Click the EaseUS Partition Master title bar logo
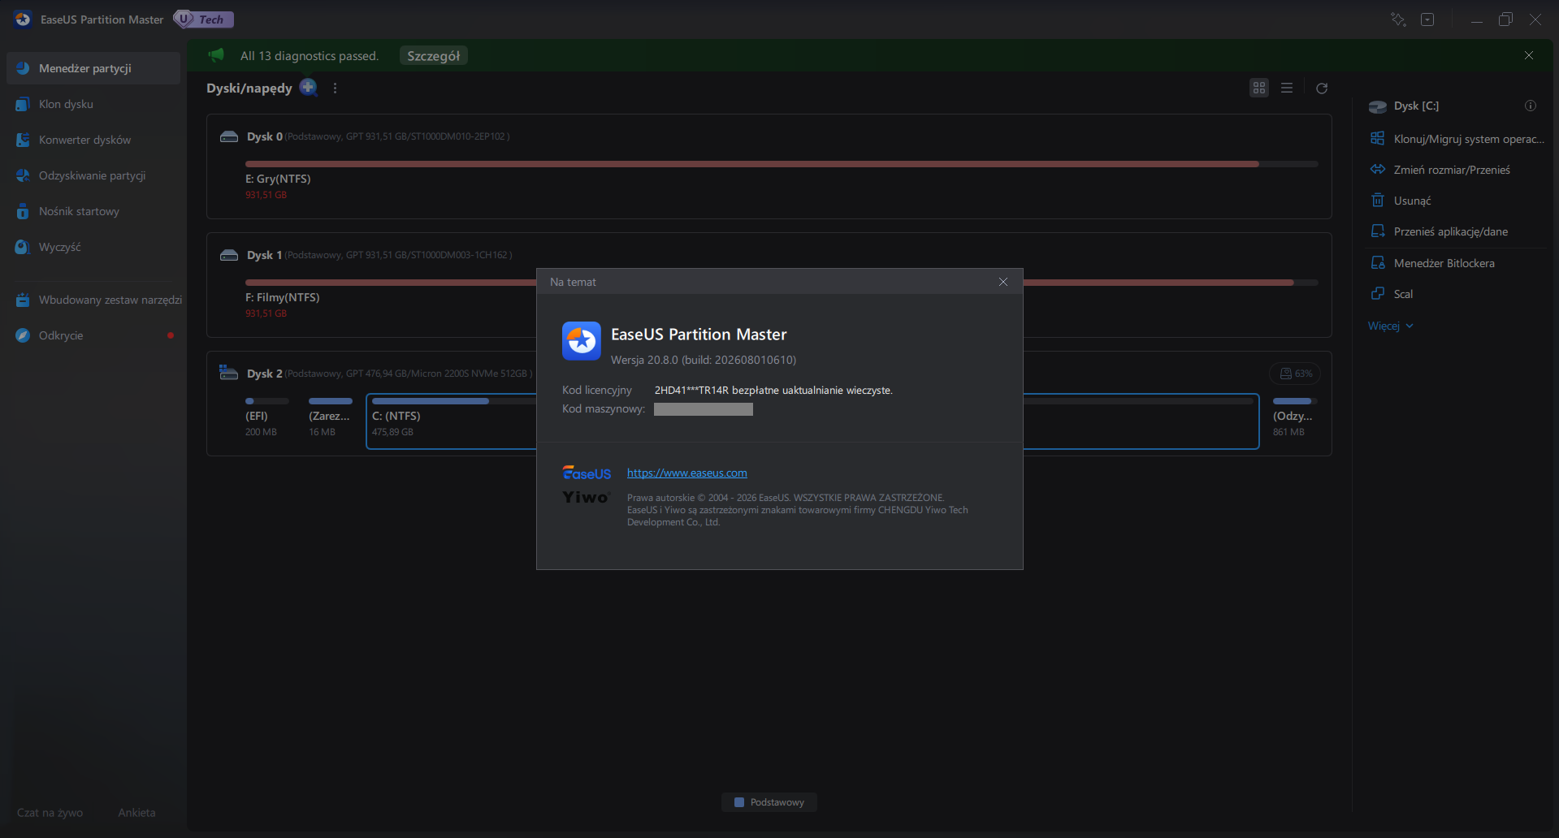Screen dimensions: 1559x838 pyautogui.click(x=23, y=19)
